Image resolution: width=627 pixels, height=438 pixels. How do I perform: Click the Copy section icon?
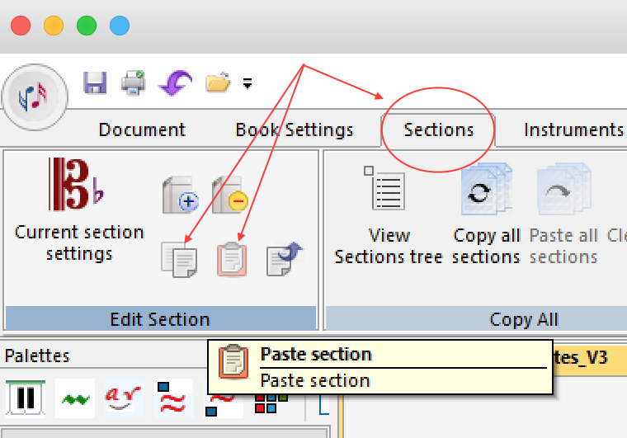179,259
